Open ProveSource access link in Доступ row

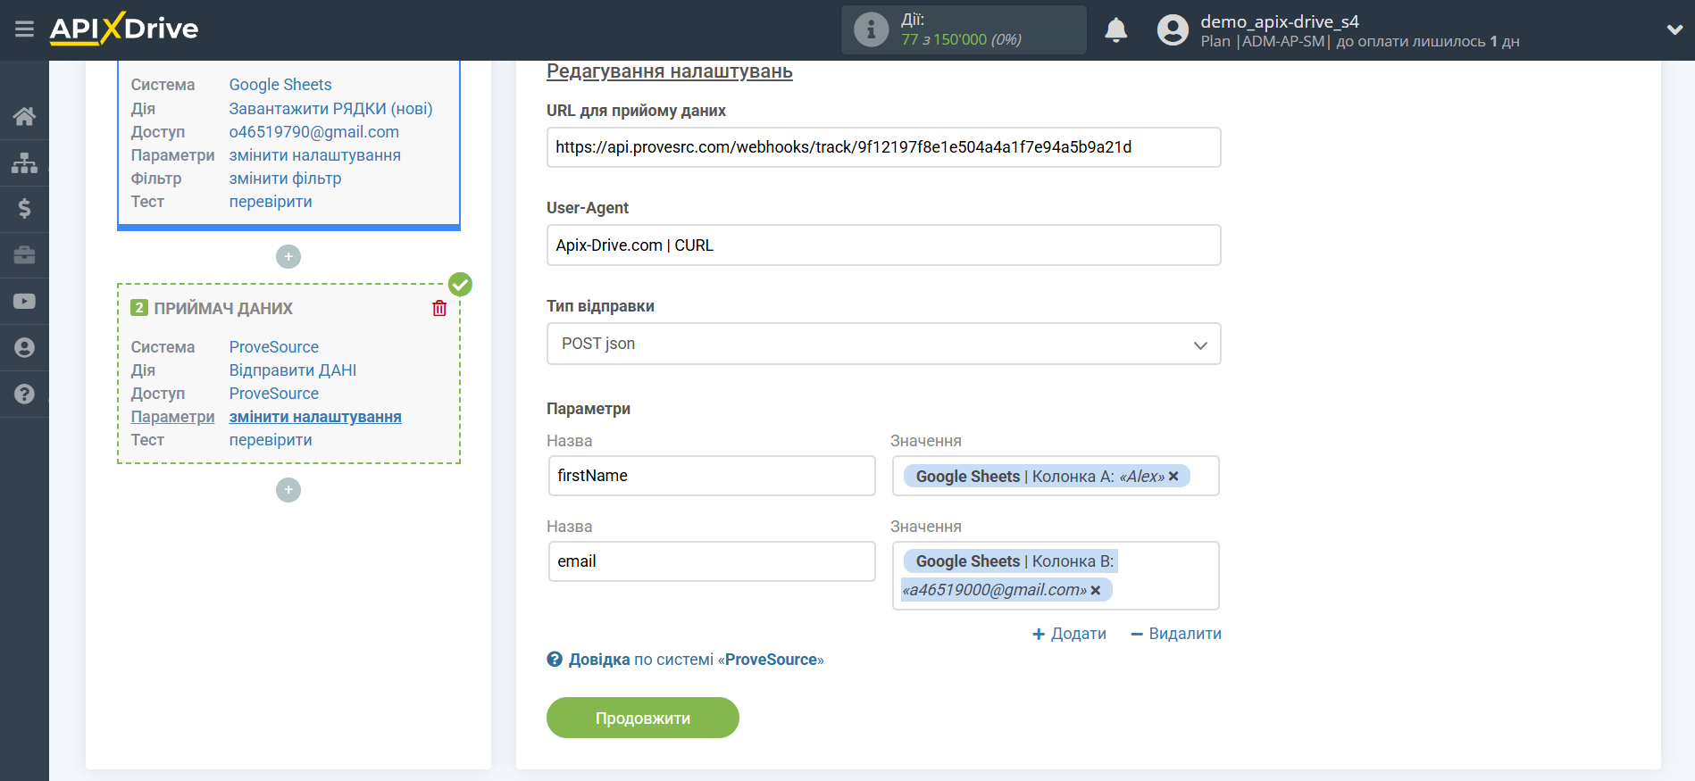(x=274, y=394)
